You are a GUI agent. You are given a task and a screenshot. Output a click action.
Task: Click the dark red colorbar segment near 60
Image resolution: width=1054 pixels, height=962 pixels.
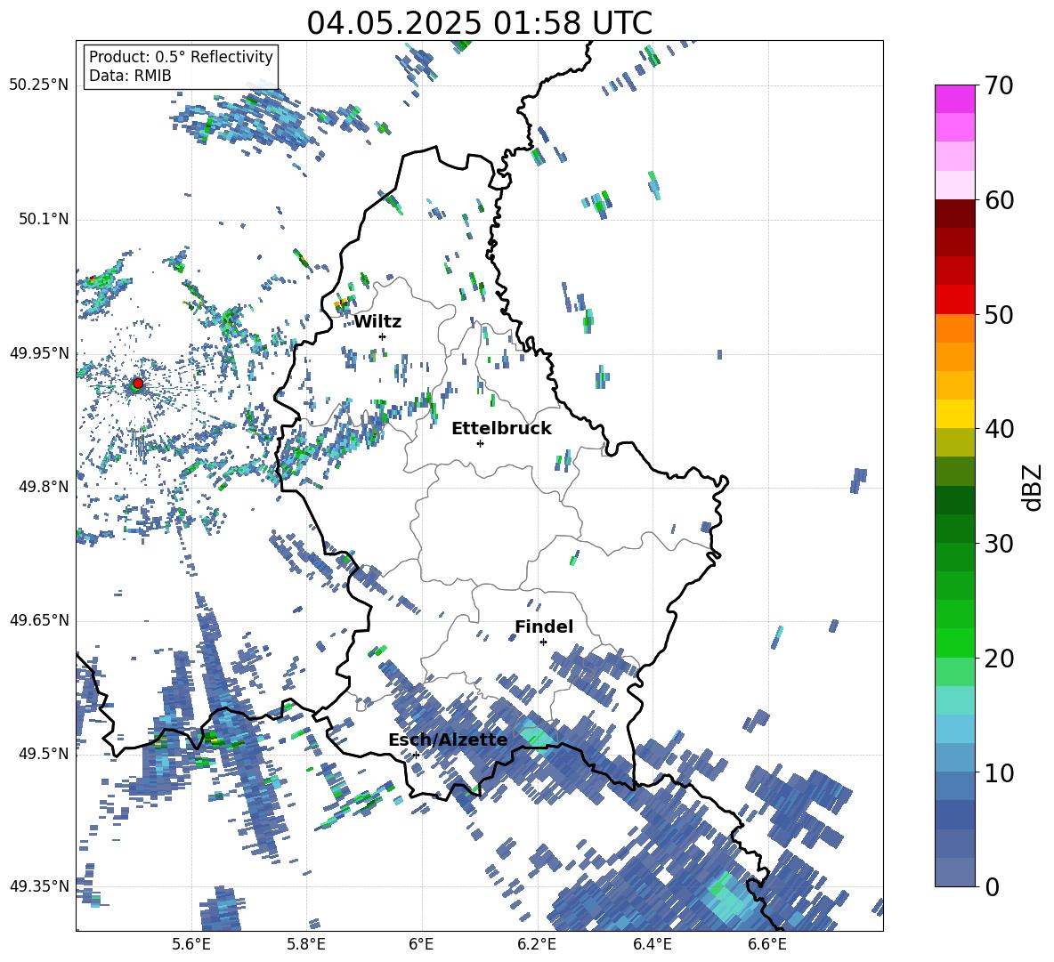coord(954,214)
